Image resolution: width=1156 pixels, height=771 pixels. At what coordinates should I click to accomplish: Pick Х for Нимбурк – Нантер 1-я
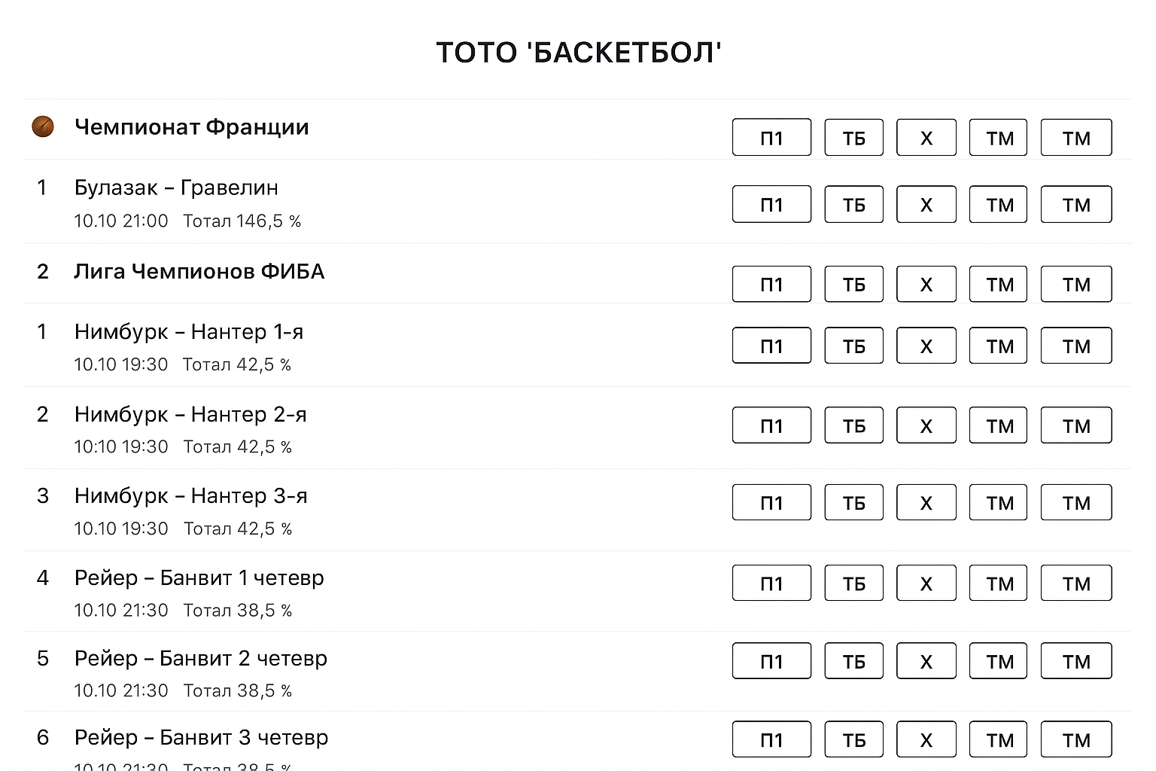pos(926,346)
